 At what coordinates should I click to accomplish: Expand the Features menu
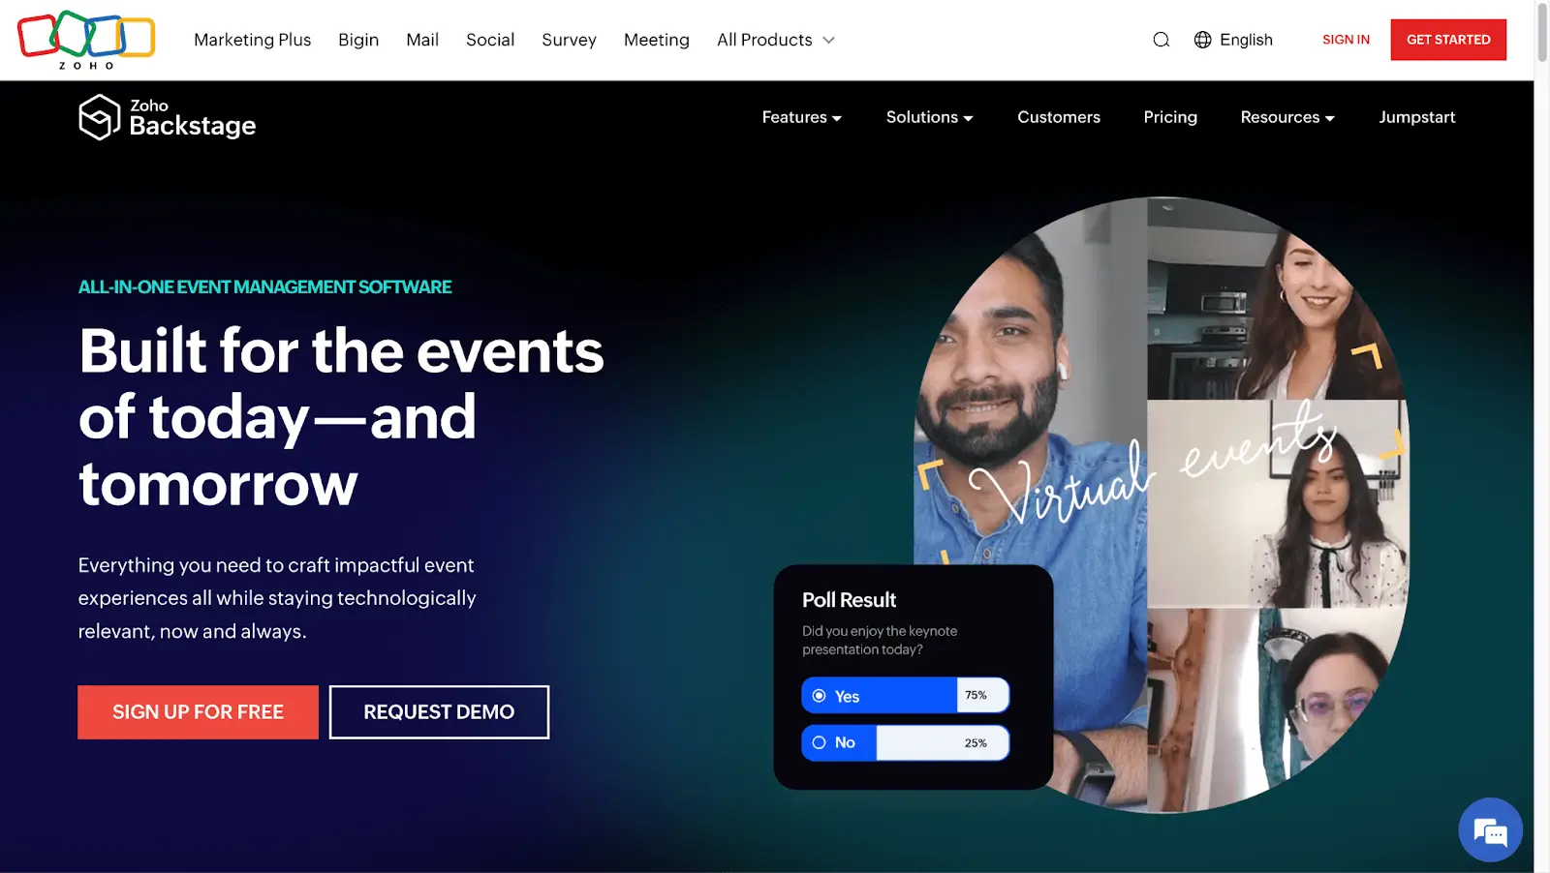801,117
